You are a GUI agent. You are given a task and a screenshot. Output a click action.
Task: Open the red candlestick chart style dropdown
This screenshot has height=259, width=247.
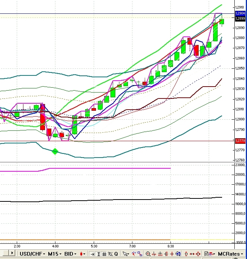coord(83,254)
